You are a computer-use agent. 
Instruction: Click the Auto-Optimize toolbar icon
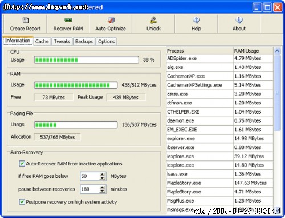pos(111,20)
